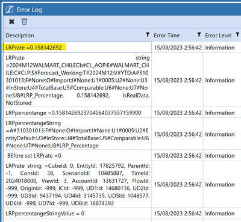
Task: Open the Error Level column filter
Action: 237,35
